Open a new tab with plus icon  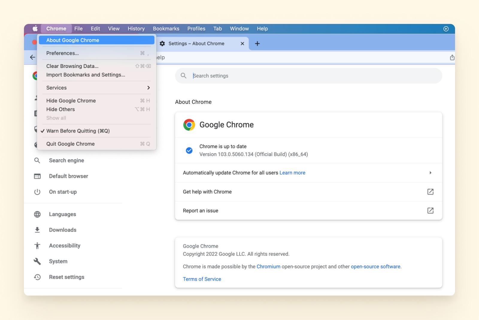(257, 43)
